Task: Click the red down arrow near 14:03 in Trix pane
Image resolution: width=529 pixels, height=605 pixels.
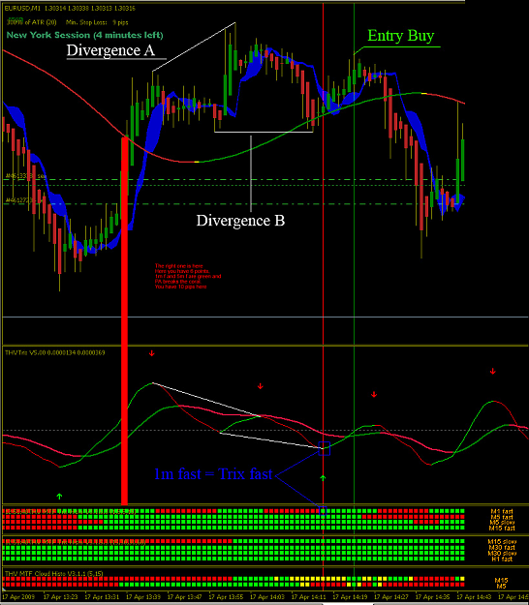Action: point(261,386)
